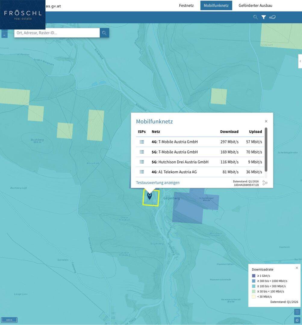Show ISP details for 4G A1 Telekom
Screen dimensions: 302x325
pyautogui.click(x=142, y=172)
